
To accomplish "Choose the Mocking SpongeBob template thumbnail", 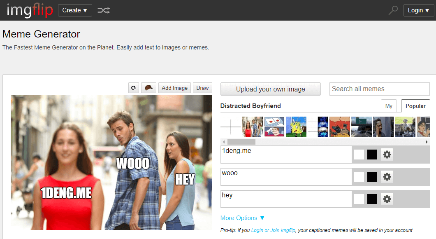I will (x=296, y=127).
